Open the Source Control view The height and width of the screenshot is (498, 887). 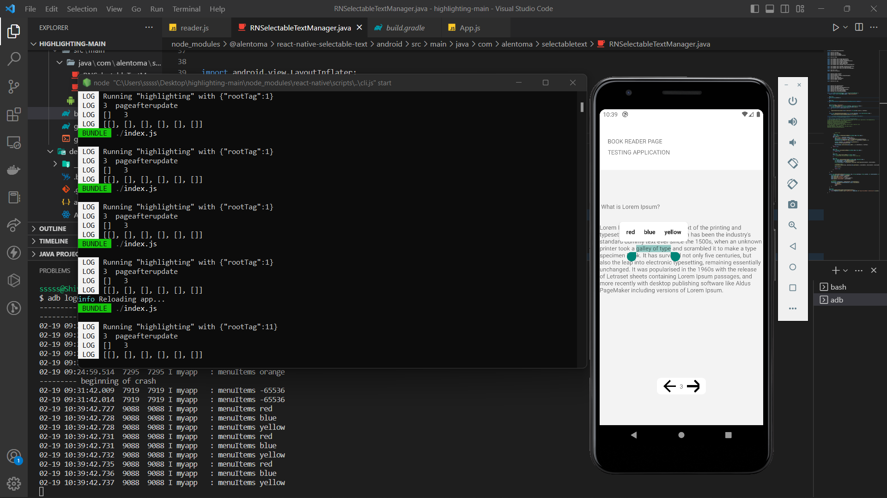pyautogui.click(x=14, y=86)
